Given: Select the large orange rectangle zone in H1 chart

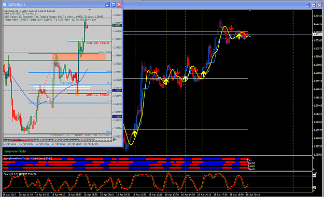Looking at the screenshot, I should pos(79,57).
